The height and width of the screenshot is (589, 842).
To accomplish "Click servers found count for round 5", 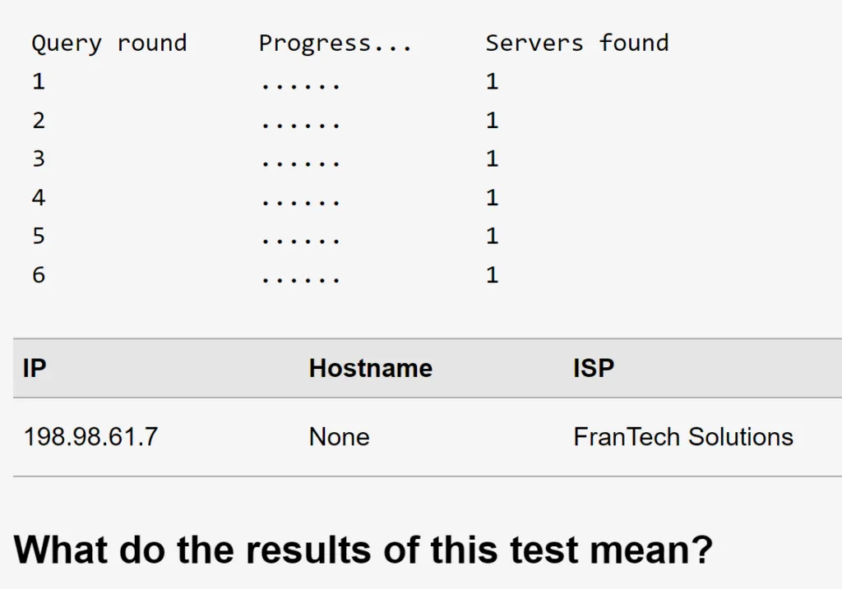I will pyautogui.click(x=493, y=236).
